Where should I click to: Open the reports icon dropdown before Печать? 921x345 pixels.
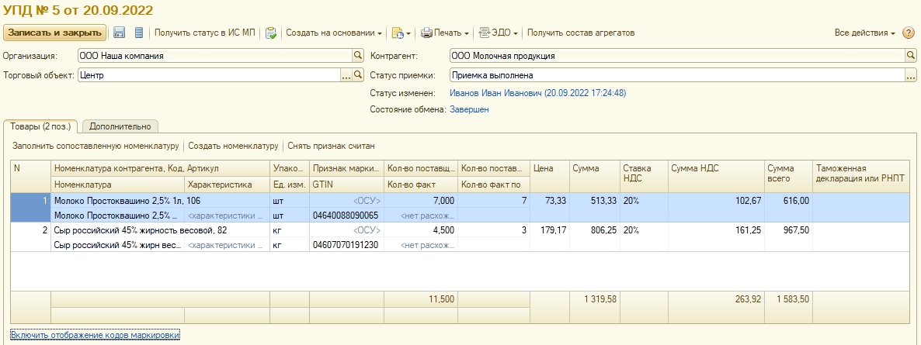coord(400,33)
